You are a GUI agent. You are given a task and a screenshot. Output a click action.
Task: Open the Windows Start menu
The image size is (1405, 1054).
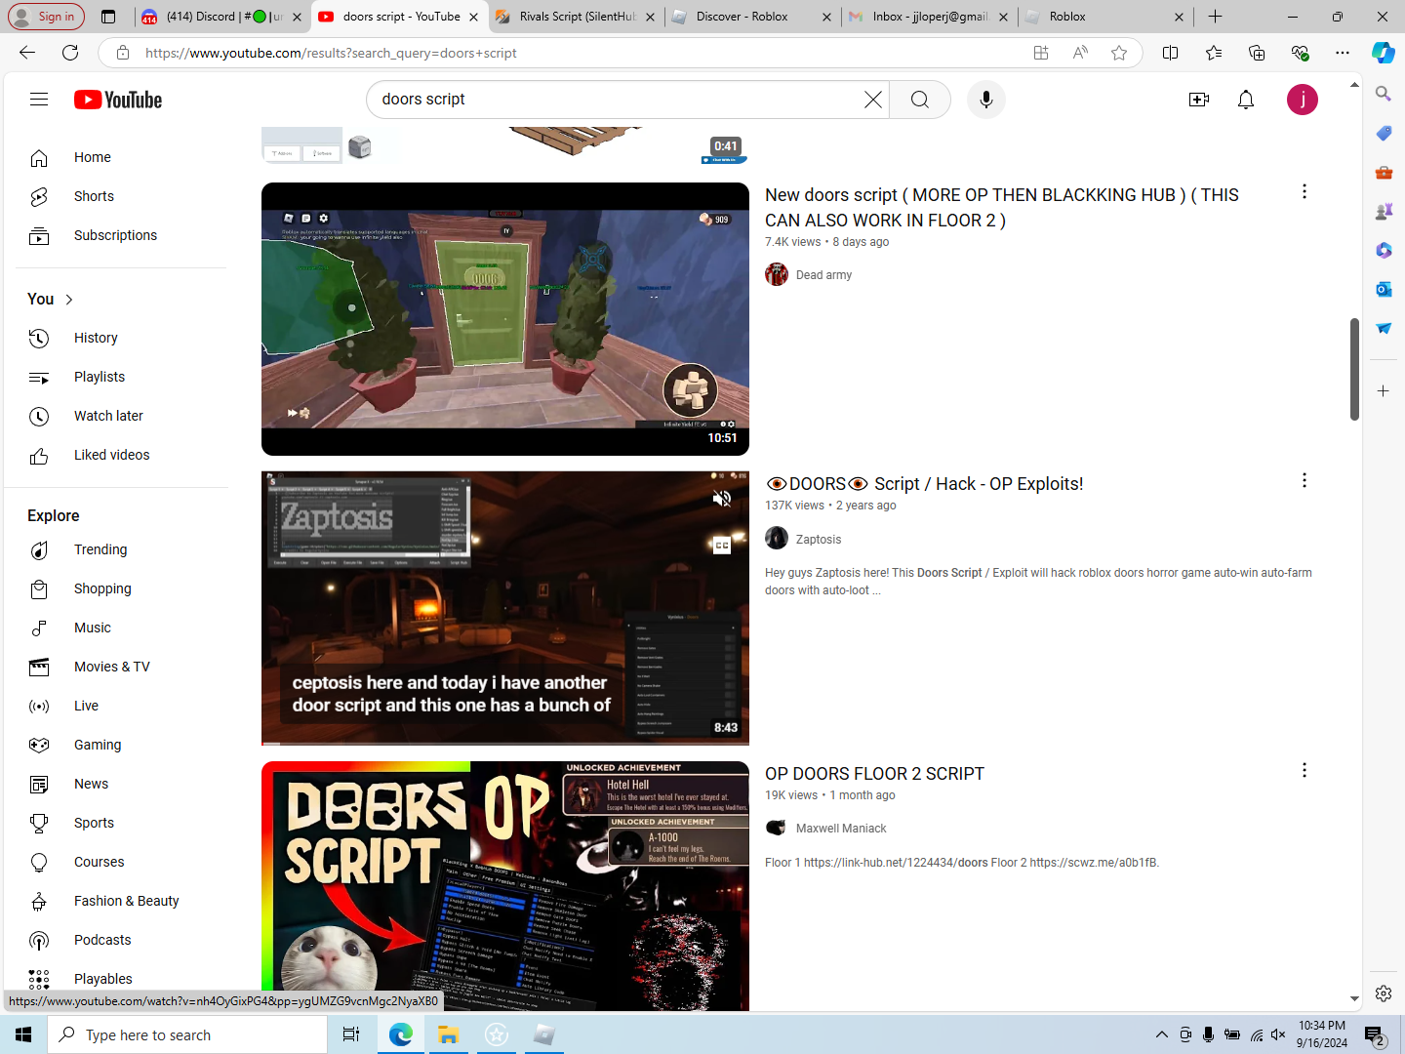23,1034
